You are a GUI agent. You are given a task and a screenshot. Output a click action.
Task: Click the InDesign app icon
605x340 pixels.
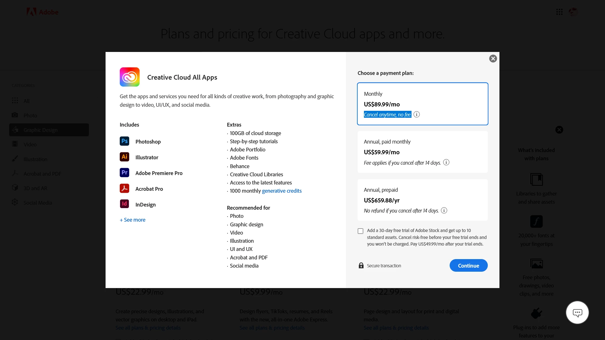coord(124,204)
